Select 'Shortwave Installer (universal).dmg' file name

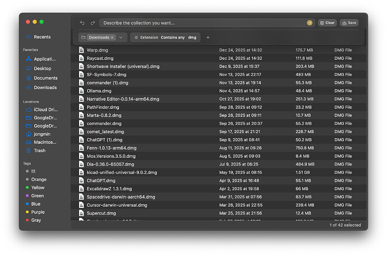click(x=123, y=67)
